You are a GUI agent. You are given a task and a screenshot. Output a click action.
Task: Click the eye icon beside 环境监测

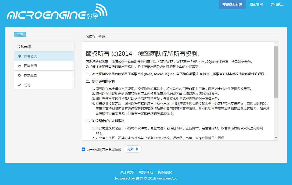[x=19, y=66]
